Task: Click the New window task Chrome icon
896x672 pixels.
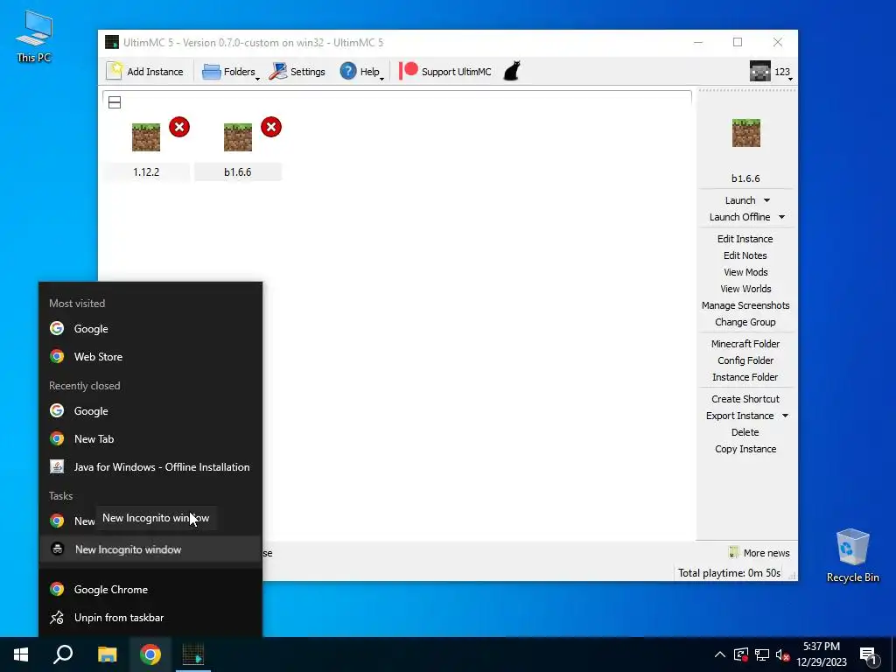Action: (x=57, y=521)
